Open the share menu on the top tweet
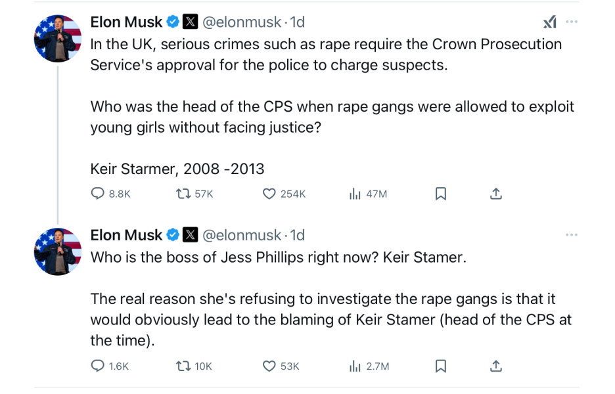This screenshot has width=615, height=394. (x=496, y=194)
